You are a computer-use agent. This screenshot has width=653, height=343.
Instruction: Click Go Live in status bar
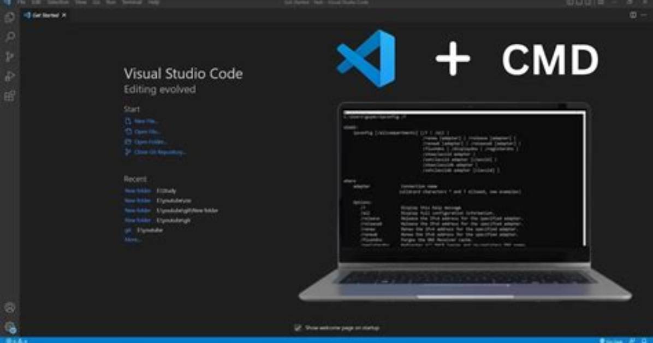(611, 340)
